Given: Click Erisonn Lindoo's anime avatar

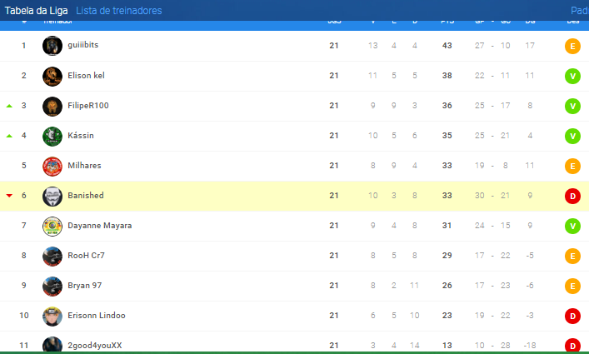Looking at the screenshot, I should (x=52, y=316).
